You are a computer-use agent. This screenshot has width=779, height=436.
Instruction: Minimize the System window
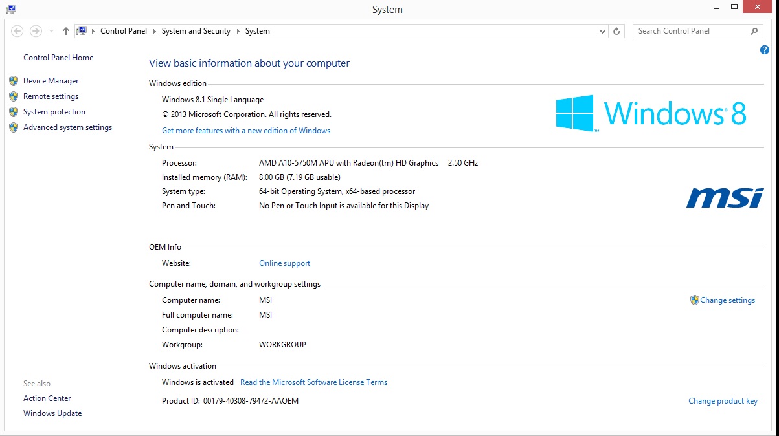click(716, 6)
